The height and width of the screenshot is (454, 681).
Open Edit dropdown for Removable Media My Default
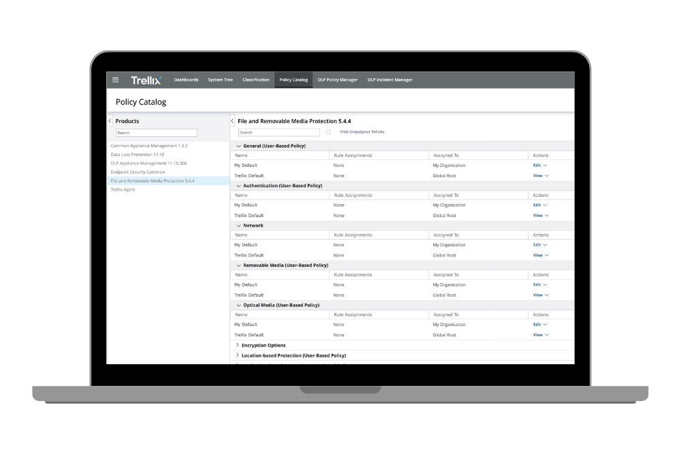click(x=540, y=285)
